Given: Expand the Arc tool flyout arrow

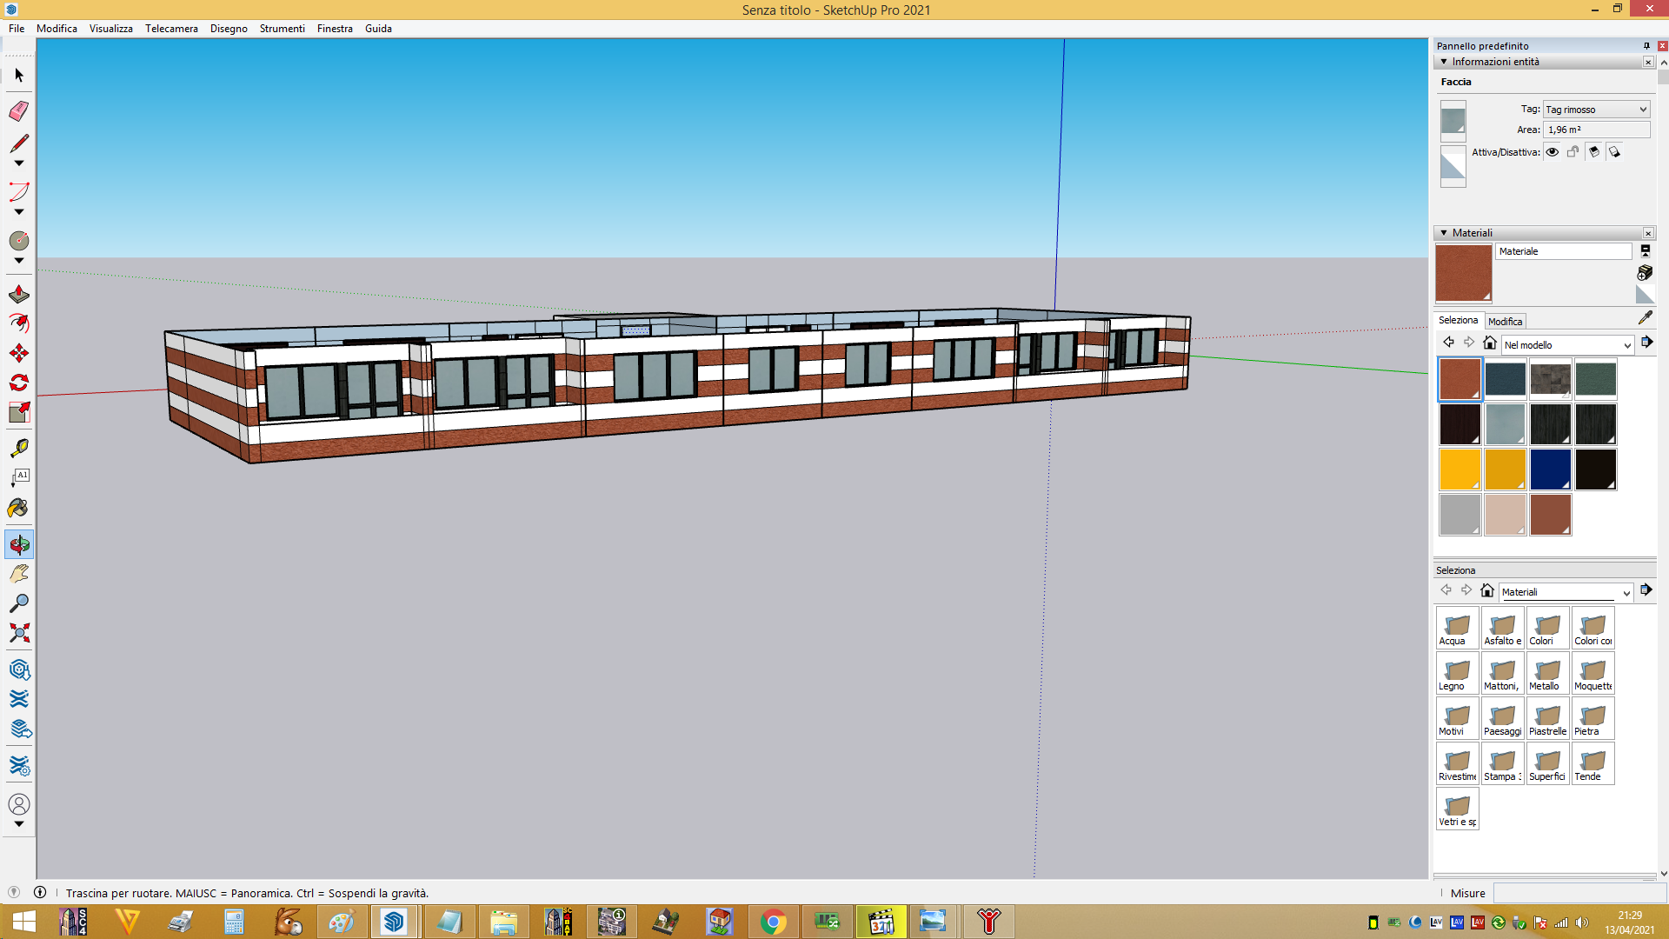Looking at the screenshot, I should (19, 212).
